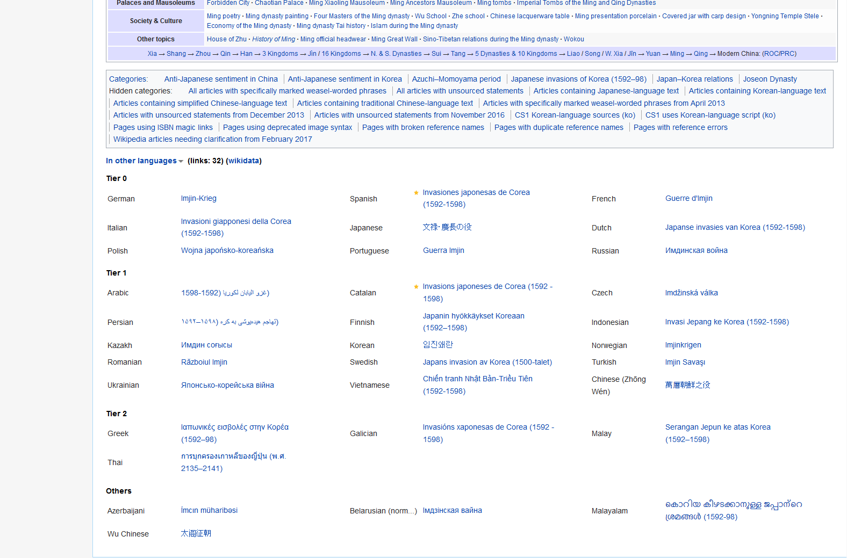The width and height of the screenshot is (847, 558).
Task: Open the Ukrainian Японсько-корейська війна link
Action: (227, 385)
